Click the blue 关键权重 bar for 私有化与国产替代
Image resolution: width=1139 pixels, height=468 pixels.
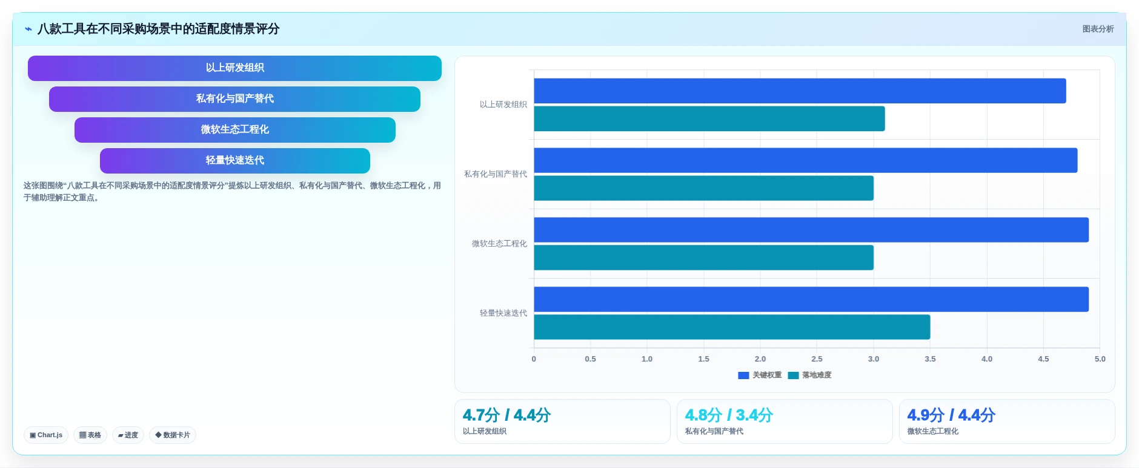pos(806,160)
